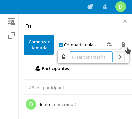This screenshot has width=132, height=119.
Task: Click the fullscreen expand icon
Action: (11, 36)
